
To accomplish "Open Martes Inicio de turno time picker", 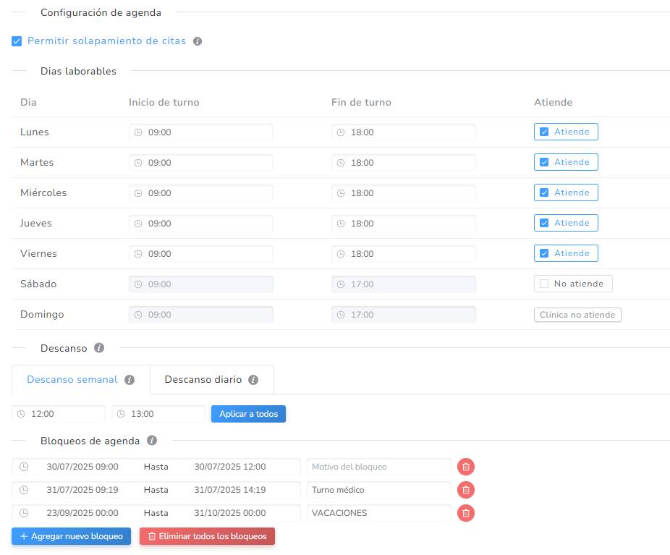I will click(x=201, y=163).
